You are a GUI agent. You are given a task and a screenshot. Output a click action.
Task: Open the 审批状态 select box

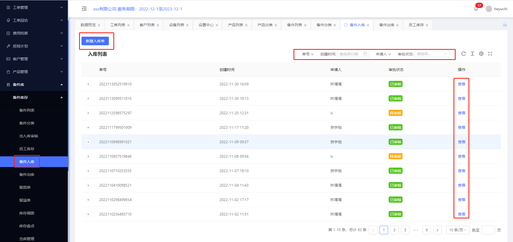coord(432,54)
